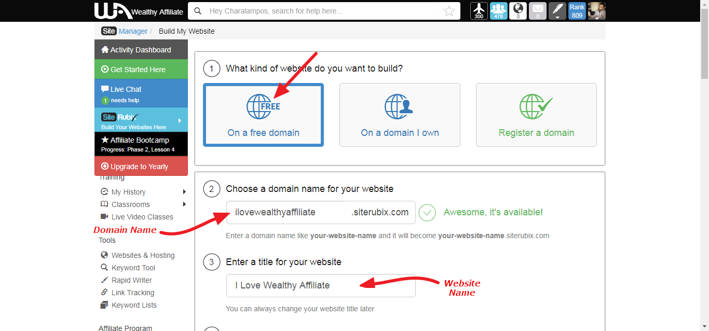Expand My History submenu arrow

(x=184, y=192)
